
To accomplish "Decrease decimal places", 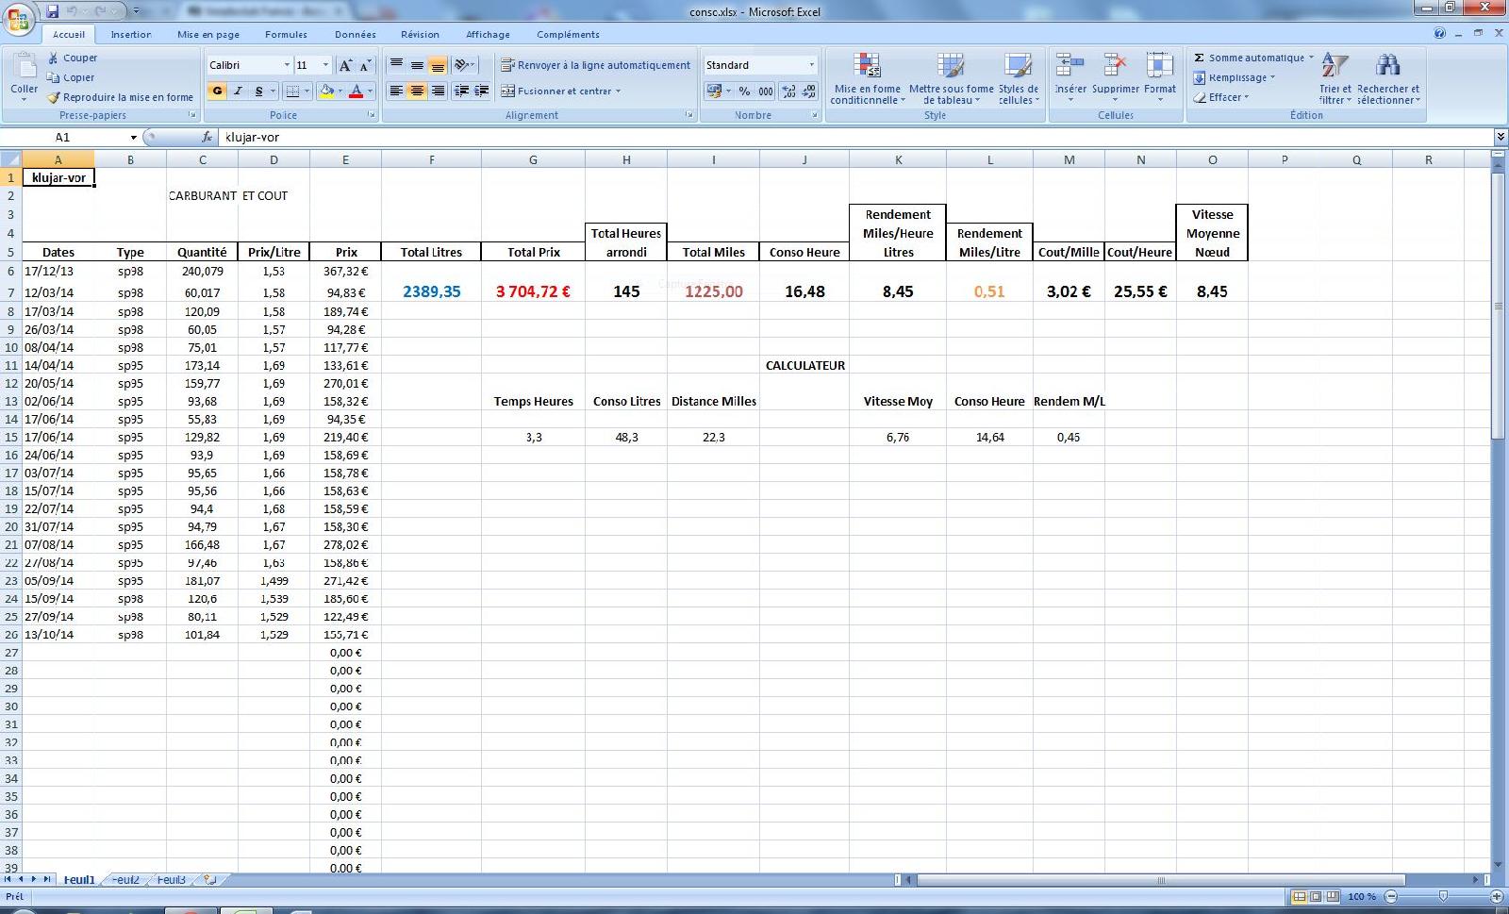I will point(811,91).
